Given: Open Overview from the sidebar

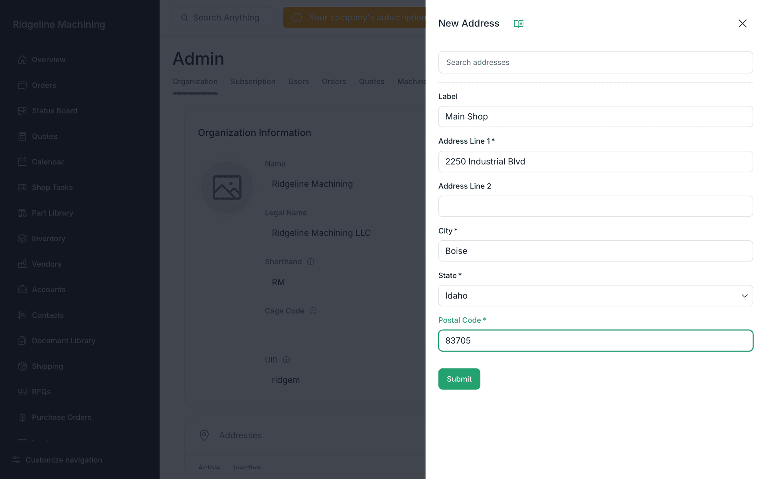Looking at the screenshot, I should [x=41, y=59].
